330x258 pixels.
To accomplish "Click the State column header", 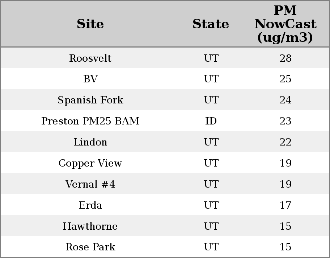I will pos(211,24).
